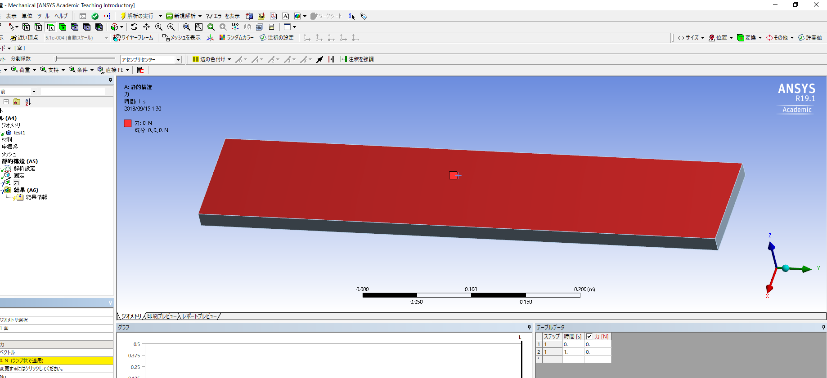Click the green checkmark icon in top toolbar
The height and width of the screenshot is (378, 827).
coord(95,16)
